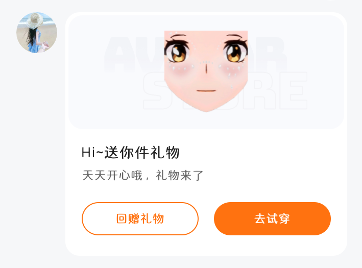Image resolution: width=362 pixels, height=268 pixels.
Task: Tap the small mouth line on the face
Action: point(206,91)
